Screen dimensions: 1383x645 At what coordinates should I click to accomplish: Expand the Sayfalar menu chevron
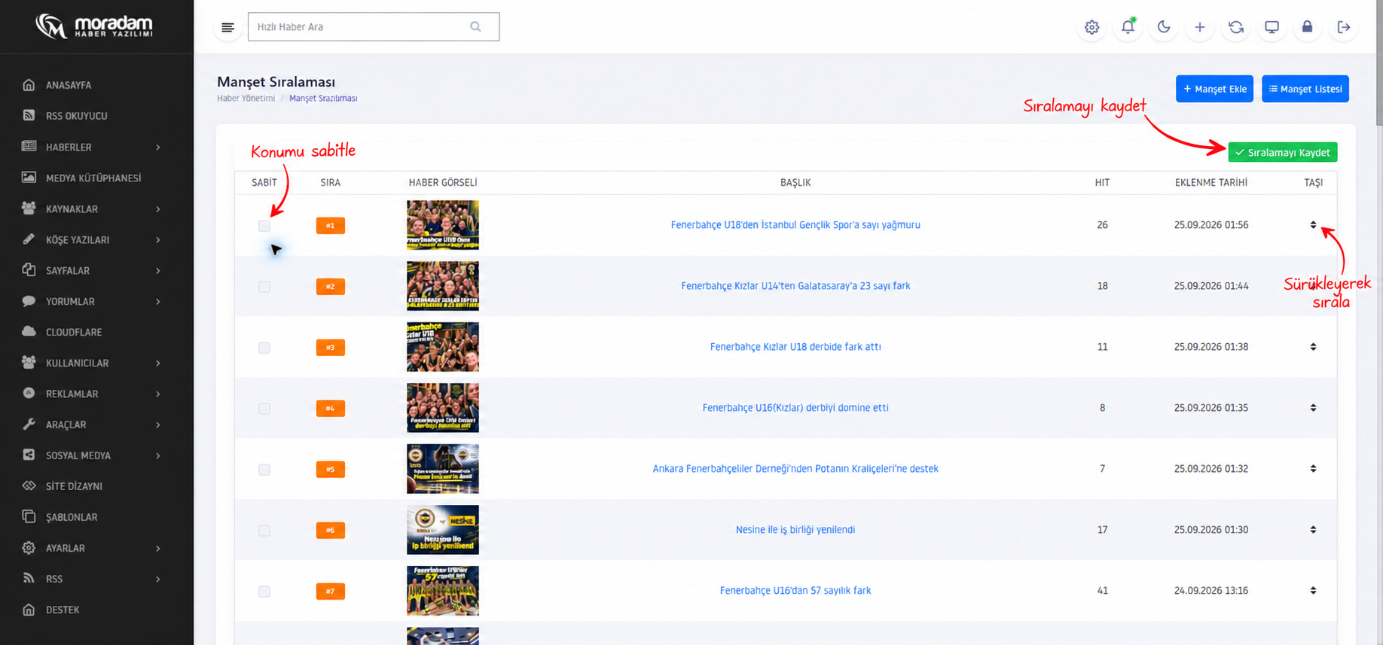[x=158, y=271]
